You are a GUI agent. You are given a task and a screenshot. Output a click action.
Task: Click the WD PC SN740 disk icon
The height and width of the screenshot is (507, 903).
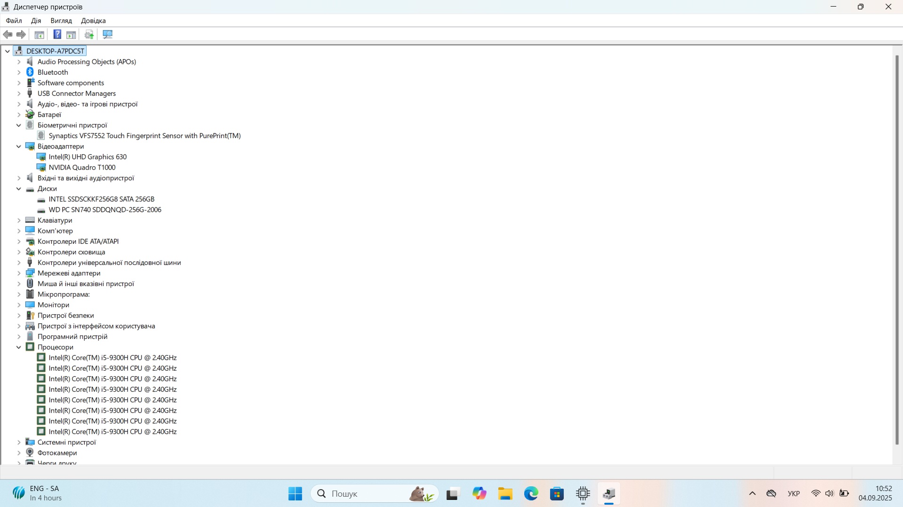tap(41, 210)
